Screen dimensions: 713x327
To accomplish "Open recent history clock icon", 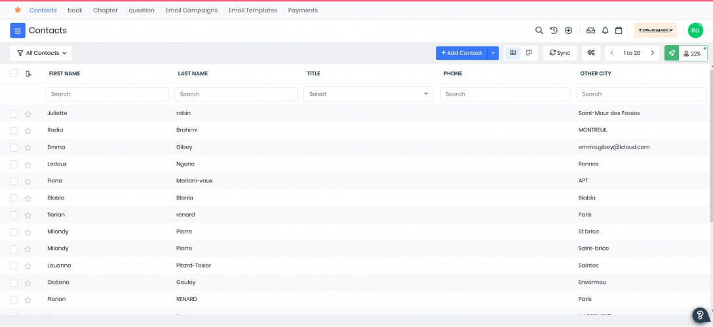I will point(553,30).
